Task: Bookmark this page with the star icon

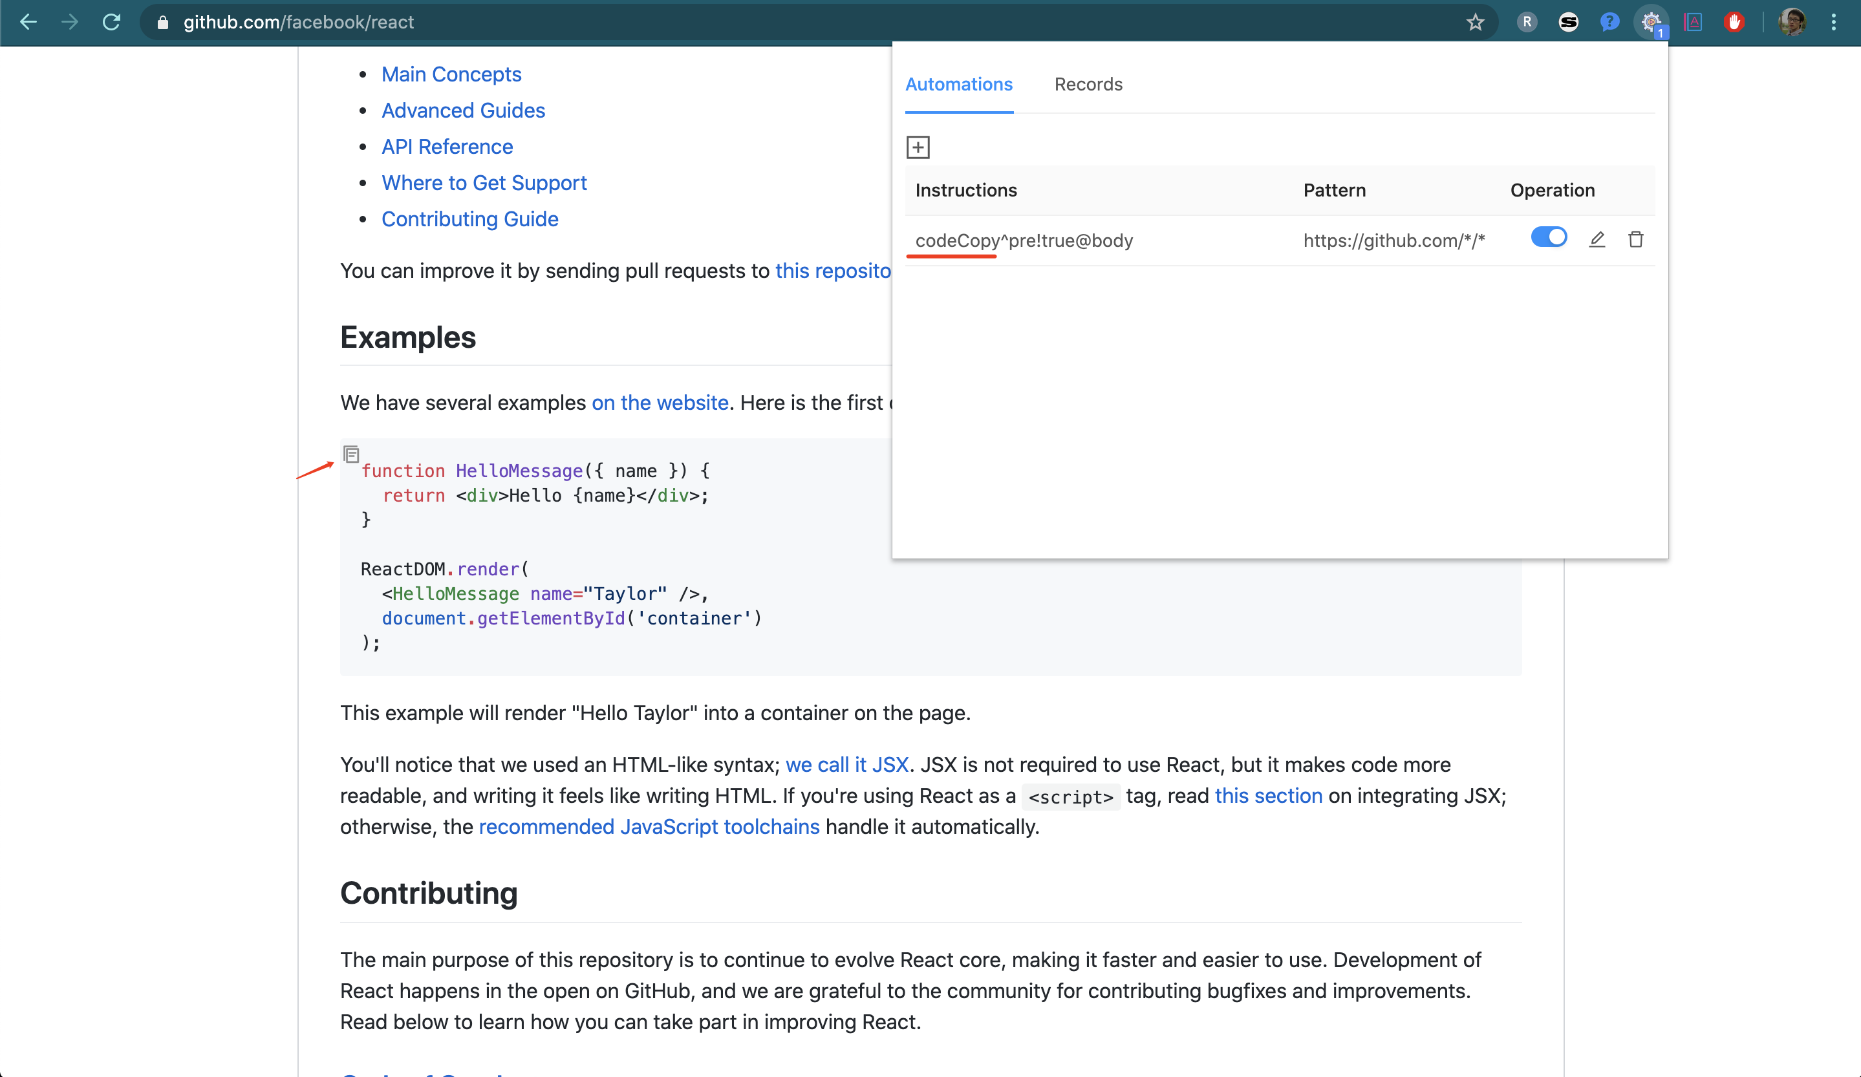Action: click(x=1475, y=22)
